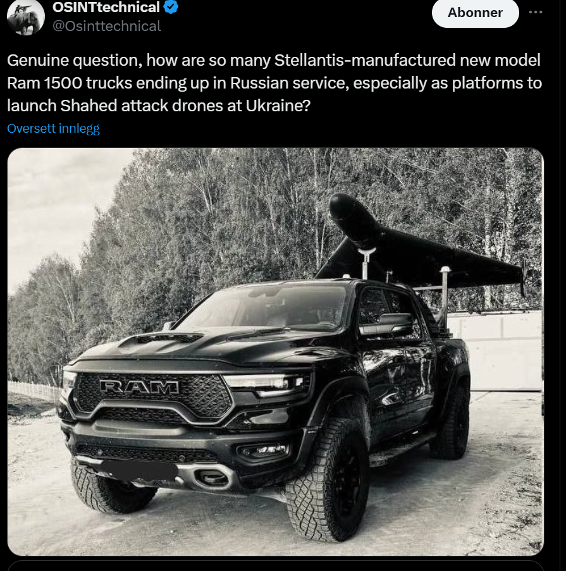Open the OSINTtechnical profile avatar
The height and width of the screenshot is (571, 566).
click(26, 16)
